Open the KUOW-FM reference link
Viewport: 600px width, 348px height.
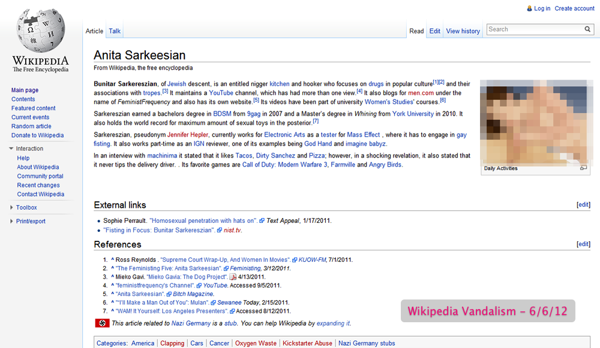[x=312, y=260]
